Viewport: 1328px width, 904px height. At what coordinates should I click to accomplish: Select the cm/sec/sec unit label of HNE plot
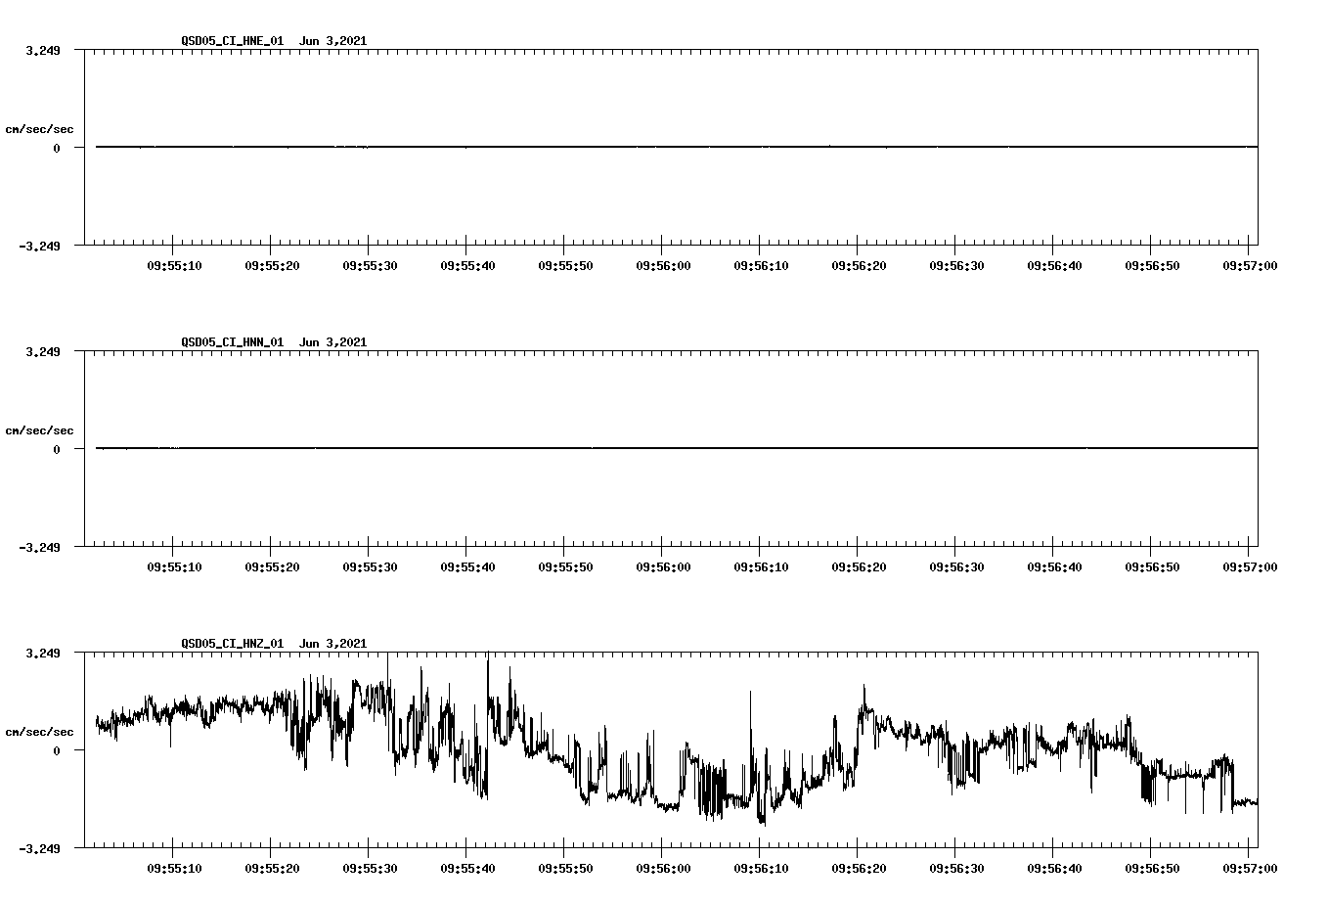point(39,129)
